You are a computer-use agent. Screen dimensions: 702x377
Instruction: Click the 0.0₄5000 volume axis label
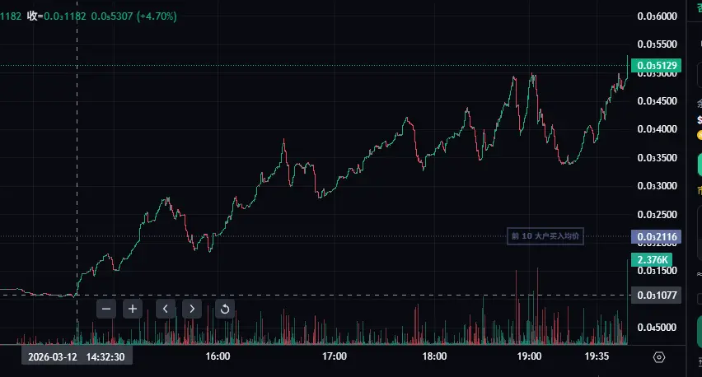pos(657,328)
